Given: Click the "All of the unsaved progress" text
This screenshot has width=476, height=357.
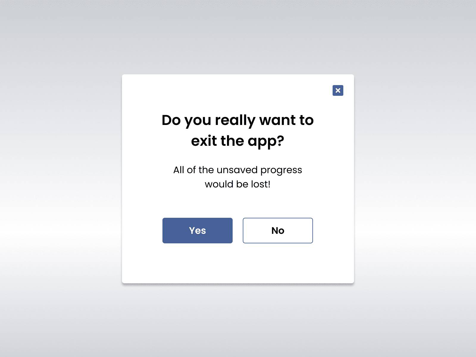Looking at the screenshot, I should pos(237,170).
